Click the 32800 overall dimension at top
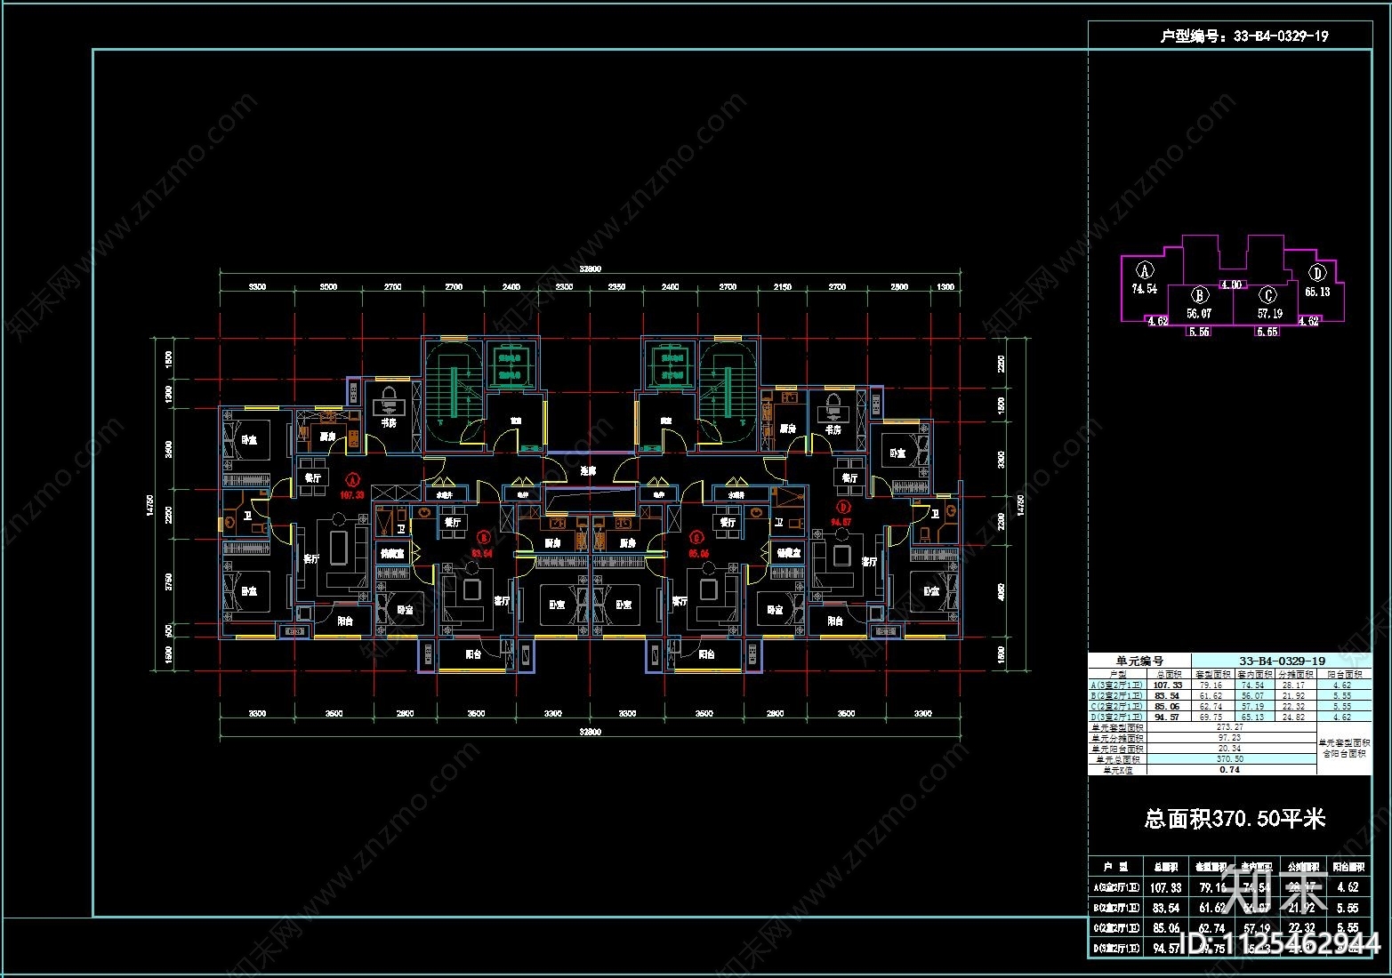This screenshot has height=978, width=1392. click(x=590, y=269)
